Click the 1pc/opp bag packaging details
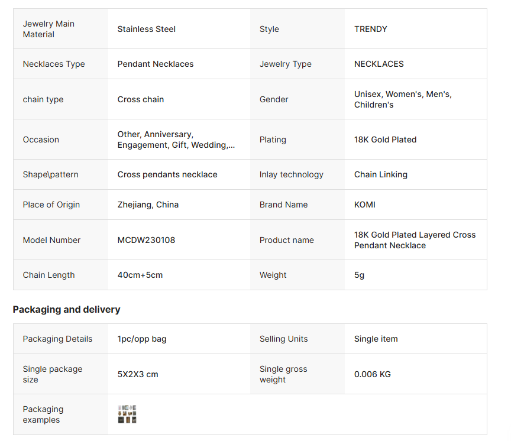511x441 pixels. pos(142,339)
